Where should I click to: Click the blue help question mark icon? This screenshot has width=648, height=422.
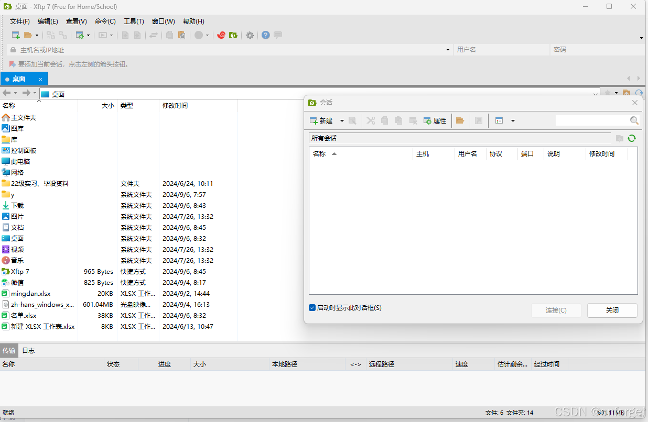[266, 35]
